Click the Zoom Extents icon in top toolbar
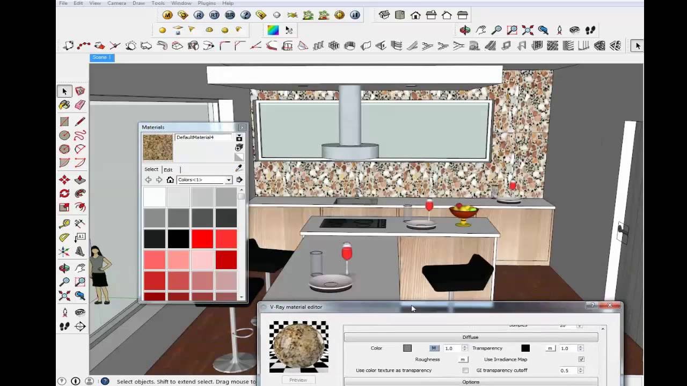 point(528,30)
